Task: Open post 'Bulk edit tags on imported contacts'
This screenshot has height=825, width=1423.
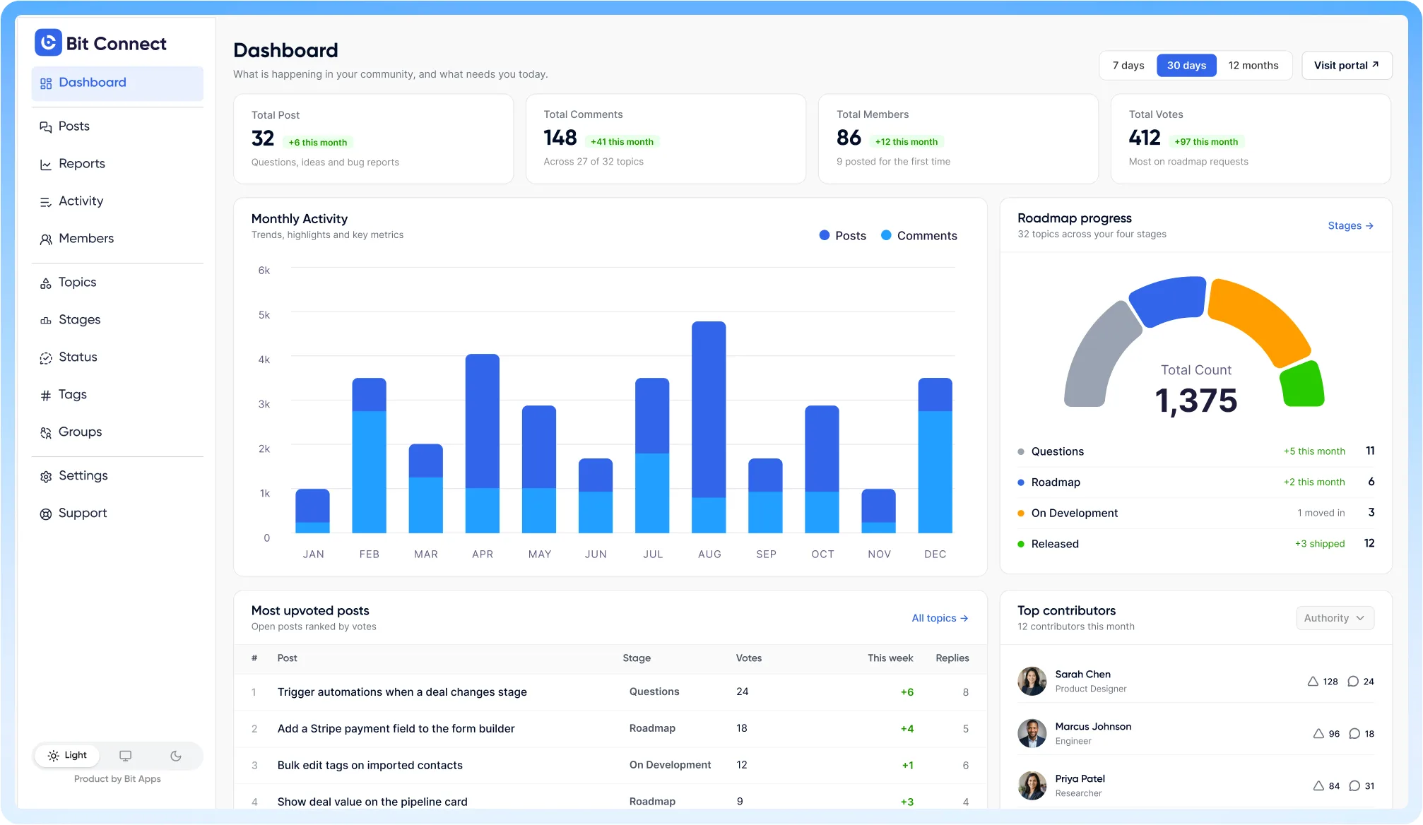Action: coord(370,766)
